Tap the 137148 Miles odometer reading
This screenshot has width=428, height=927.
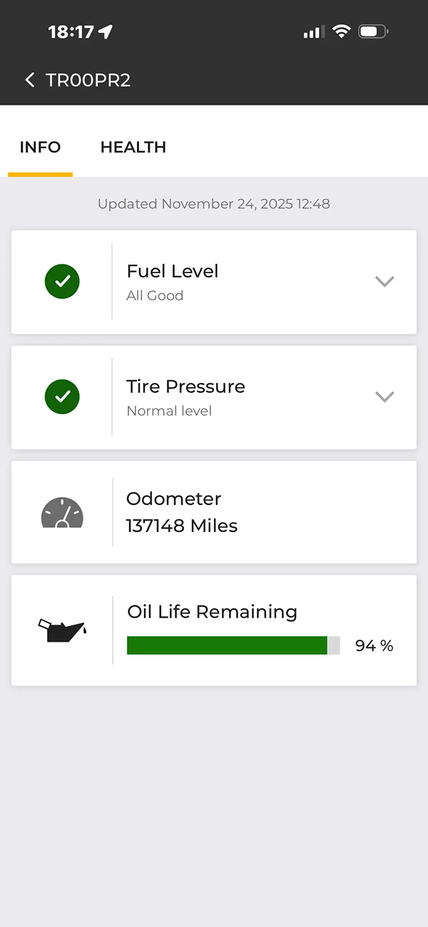coord(182,526)
